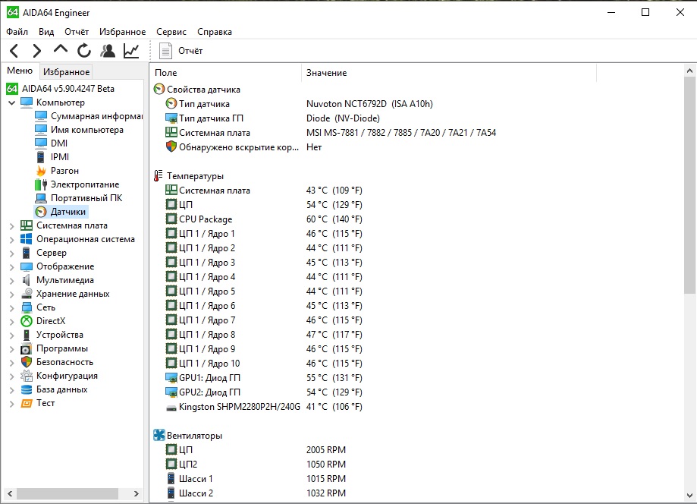Viewport: 697px width, 504px height.
Task: Click the down arrow of the sensor list scrollbar
Action: [x=689, y=495]
